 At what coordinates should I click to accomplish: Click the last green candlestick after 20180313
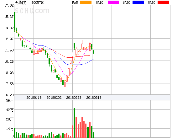[94, 52]
